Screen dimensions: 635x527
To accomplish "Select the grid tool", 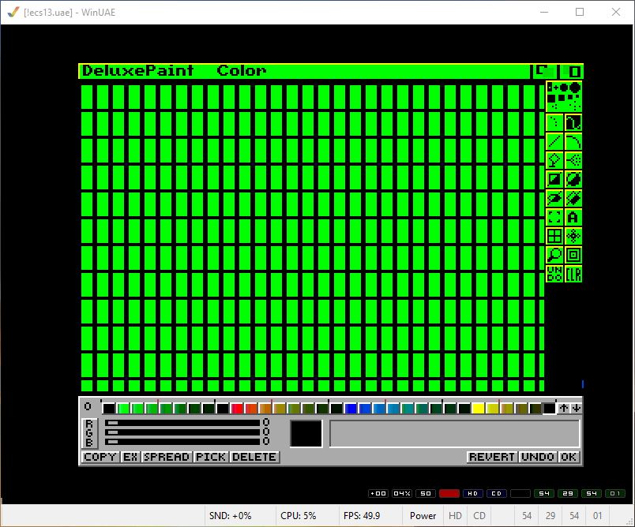I will (x=554, y=236).
